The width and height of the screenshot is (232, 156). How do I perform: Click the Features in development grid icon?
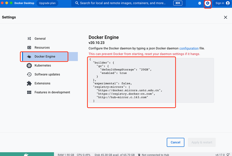coord(29,92)
